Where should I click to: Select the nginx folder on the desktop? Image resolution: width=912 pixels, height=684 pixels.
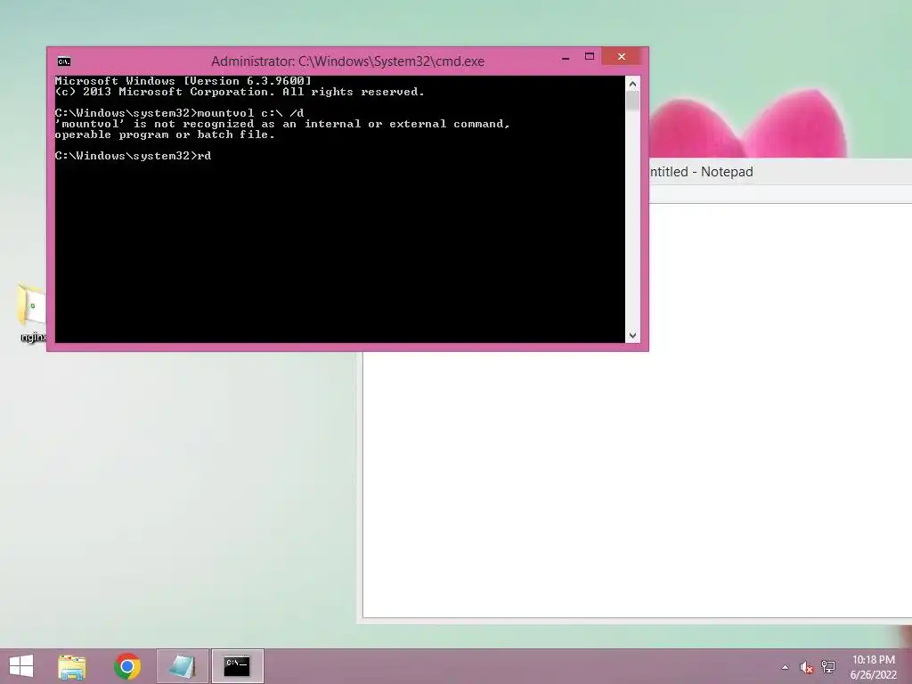[32, 314]
